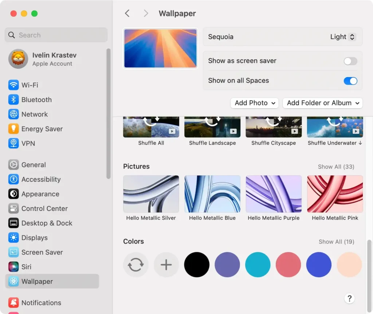The image size is (373, 314).
Task: Click the magnifier icon in search field
Action: click(x=11, y=35)
